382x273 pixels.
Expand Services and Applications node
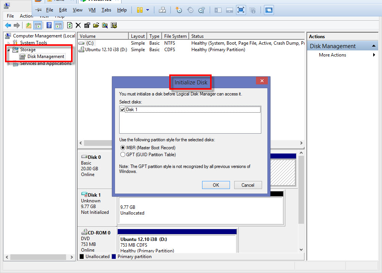(x=9, y=63)
